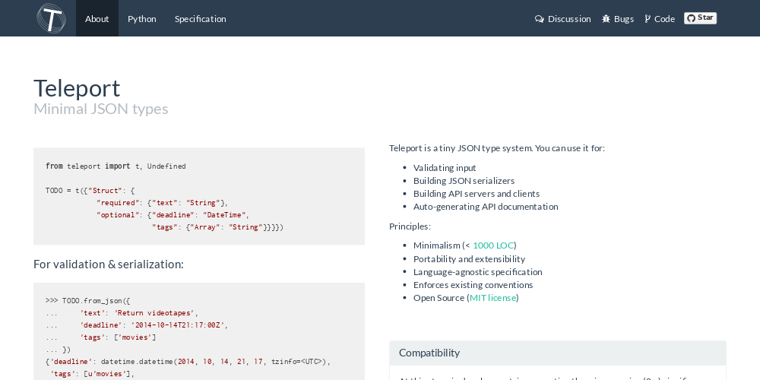The width and height of the screenshot is (760, 380).
Task: Click the 'Minimal JSON types' subtitle
Action: (x=101, y=109)
